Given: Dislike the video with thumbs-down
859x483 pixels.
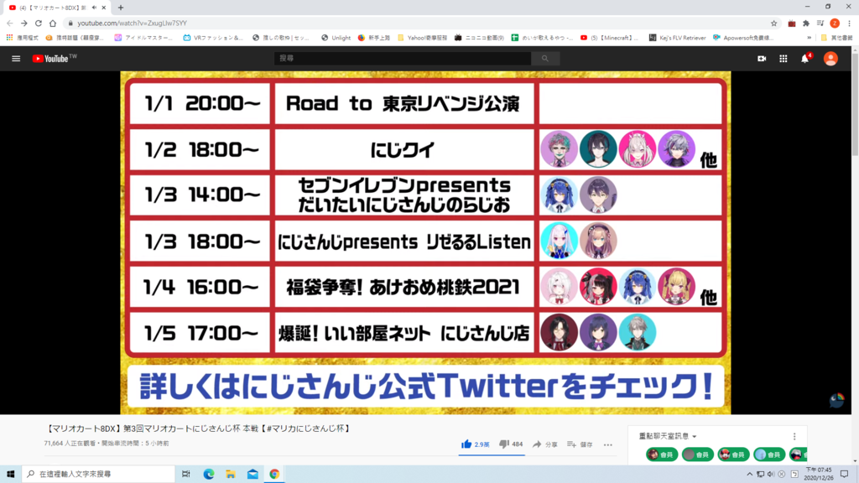Looking at the screenshot, I should point(504,444).
